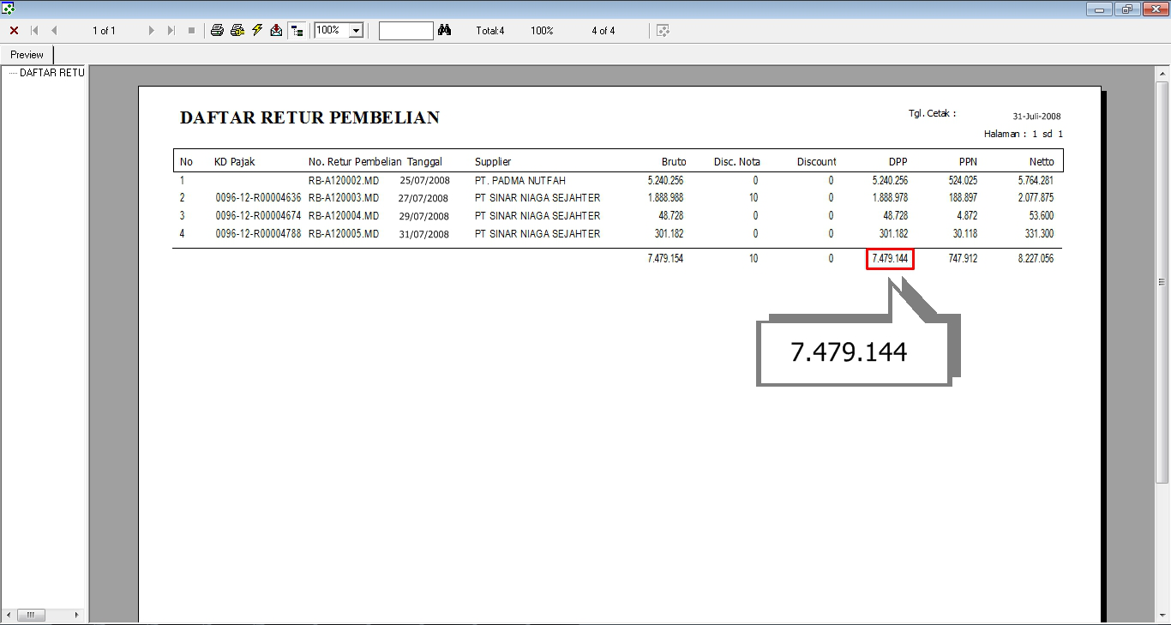Open printer setup icon
Screen dimensions: 1171x625
point(237,31)
